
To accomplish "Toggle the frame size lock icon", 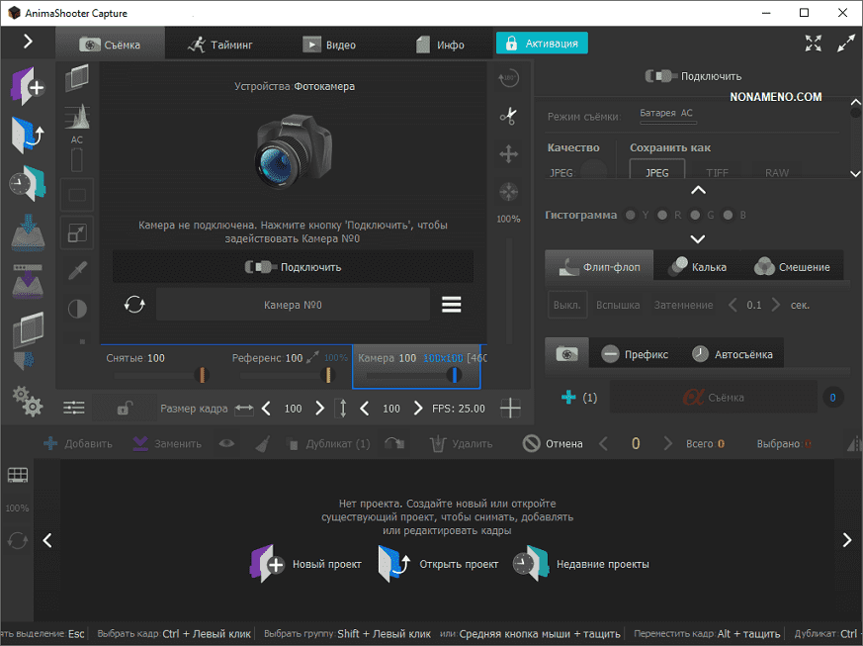I will pos(125,408).
